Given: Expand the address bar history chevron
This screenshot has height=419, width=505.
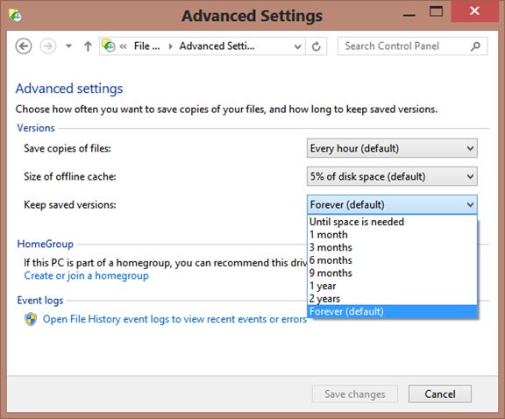Looking at the screenshot, I should click(297, 46).
